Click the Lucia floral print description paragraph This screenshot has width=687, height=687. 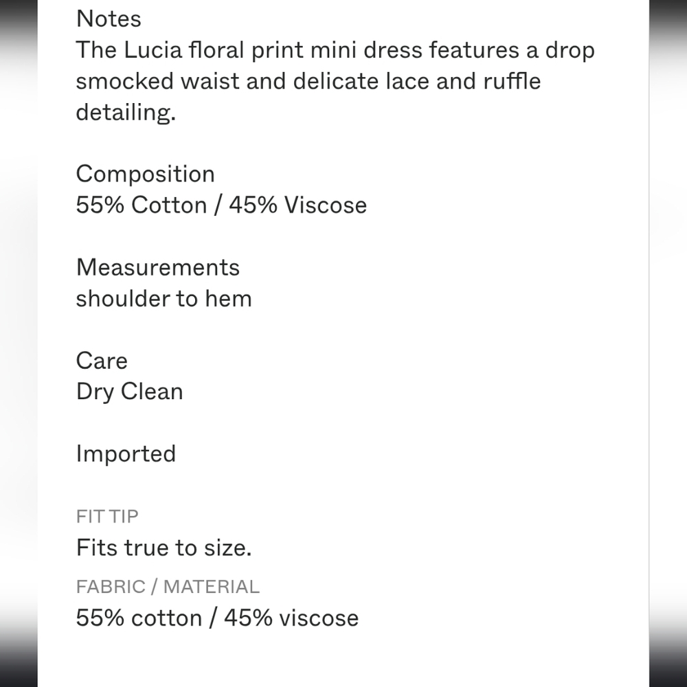coord(335,81)
